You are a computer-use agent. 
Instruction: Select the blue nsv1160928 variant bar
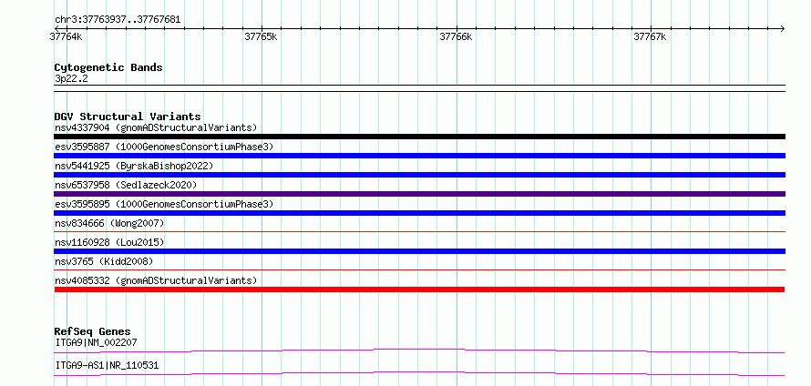(x=419, y=251)
